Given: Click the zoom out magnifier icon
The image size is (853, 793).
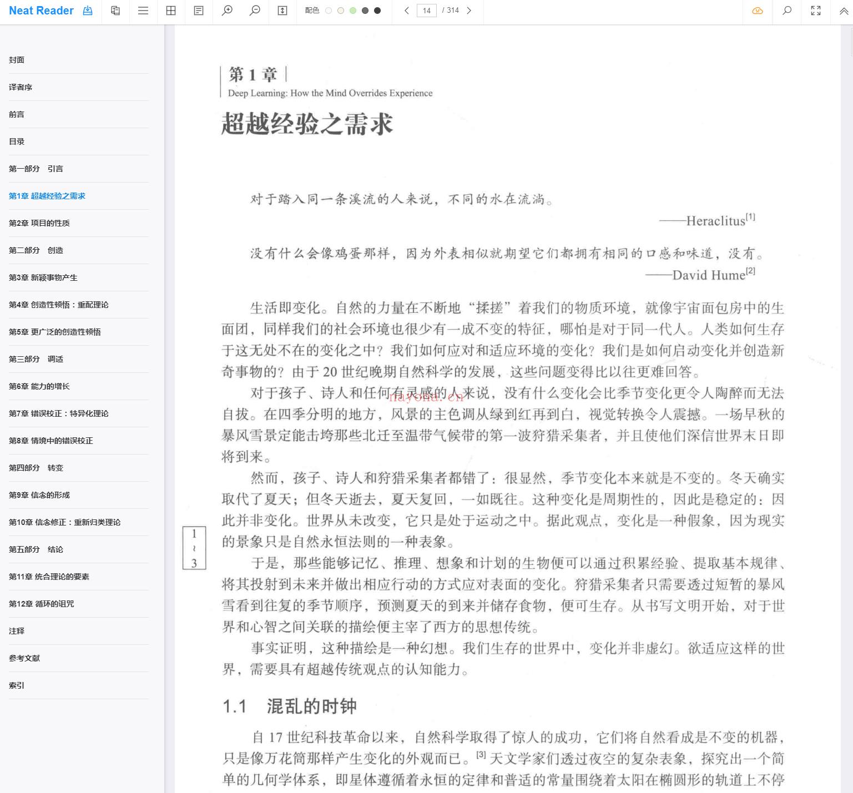Looking at the screenshot, I should point(255,11).
